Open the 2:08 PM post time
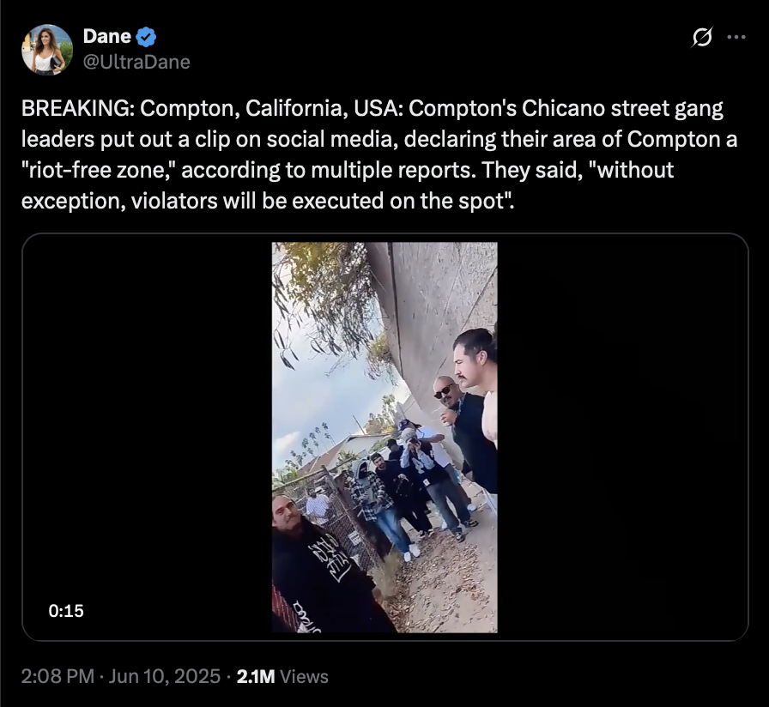 click(58, 677)
